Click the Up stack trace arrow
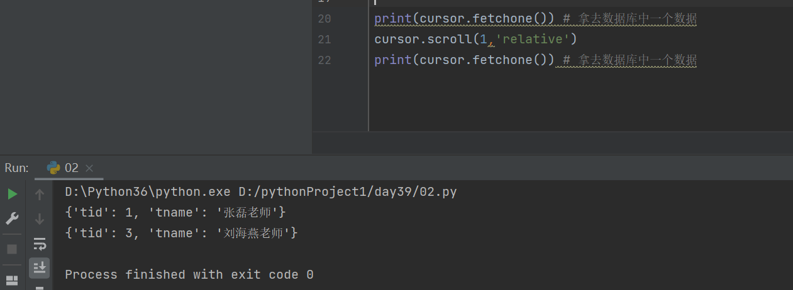Viewport: 793px width, 290px height. 40,194
